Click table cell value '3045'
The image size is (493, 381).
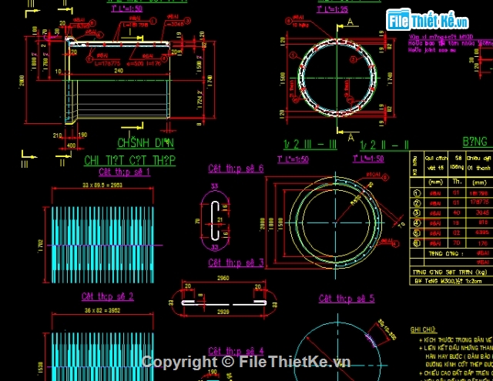(482, 212)
